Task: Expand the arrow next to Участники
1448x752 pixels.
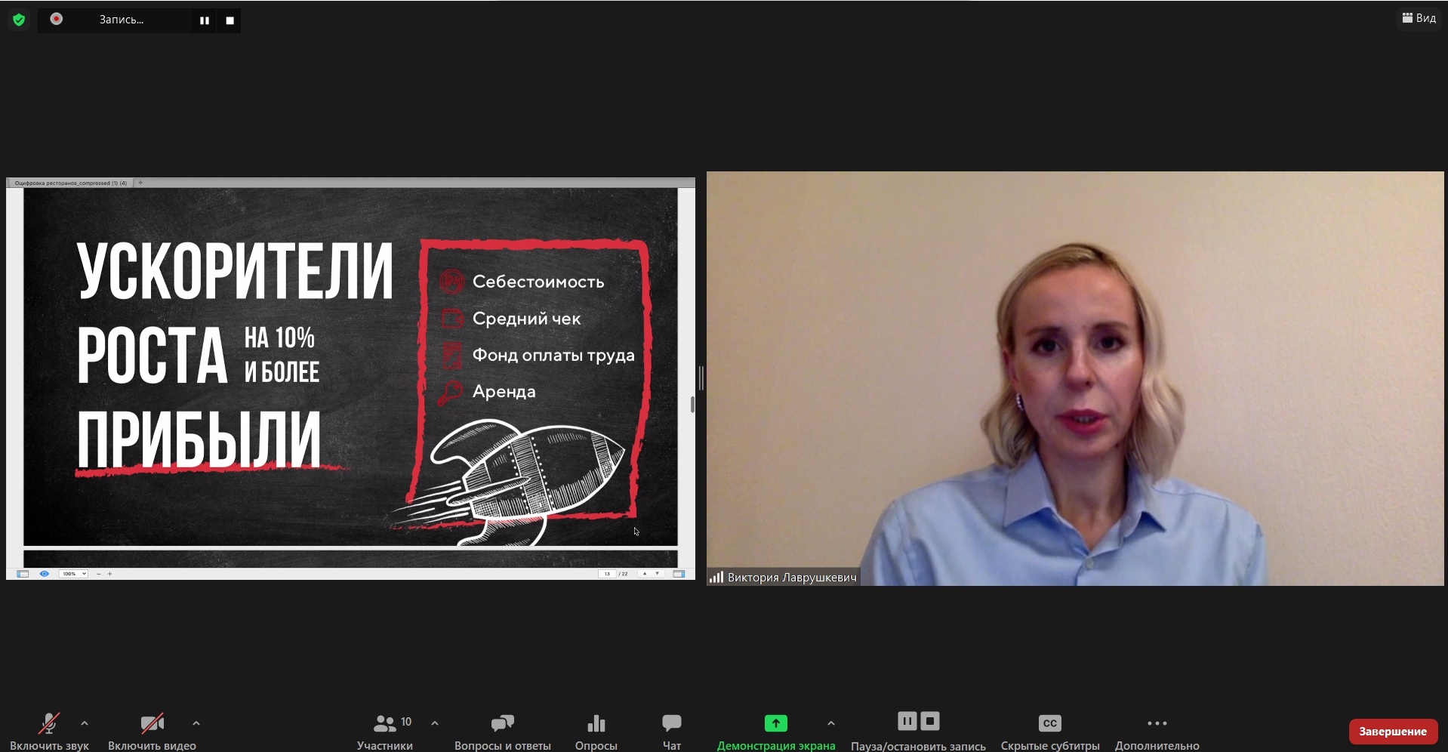Action: click(x=435, y=723)
